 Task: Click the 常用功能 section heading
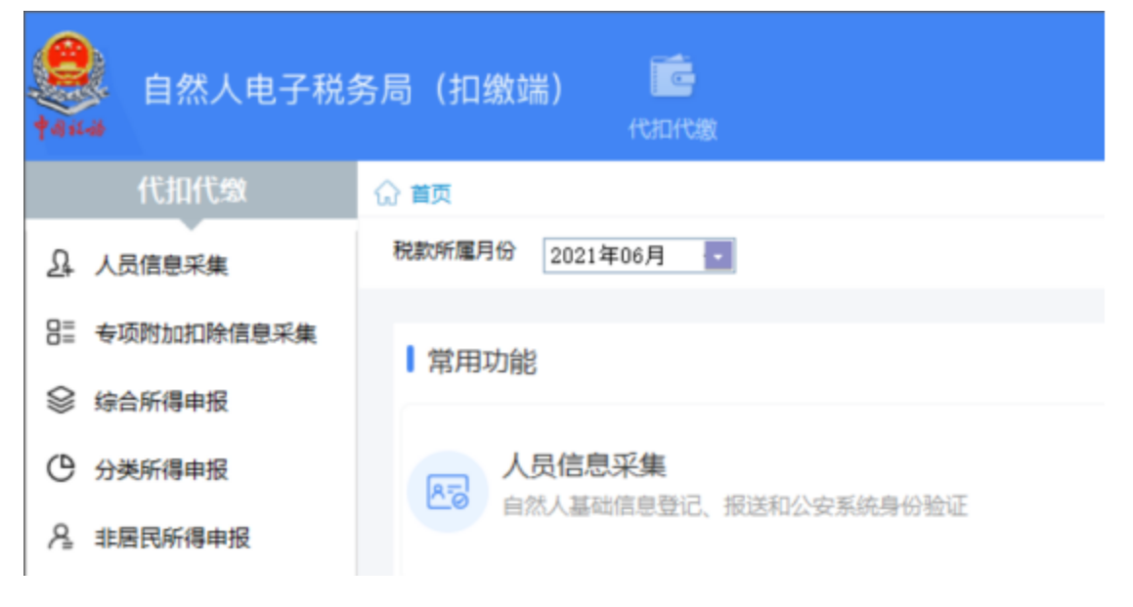[x=482, y=361]
